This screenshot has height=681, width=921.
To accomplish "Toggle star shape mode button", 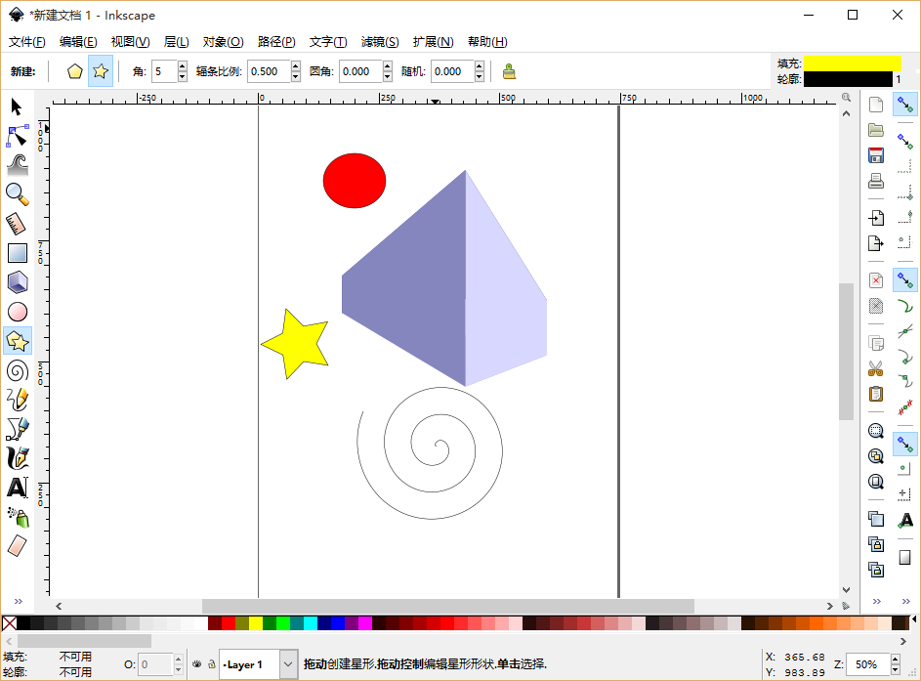I will (100, 71).
